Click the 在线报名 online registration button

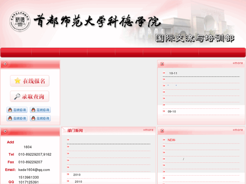30,81
